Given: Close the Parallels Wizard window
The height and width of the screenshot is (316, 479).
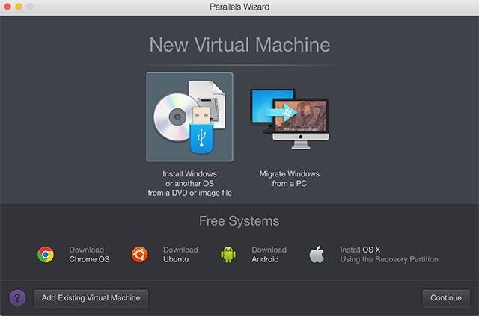Looking at the screenshot, I should pyautogui.click(x=7, y=7).
